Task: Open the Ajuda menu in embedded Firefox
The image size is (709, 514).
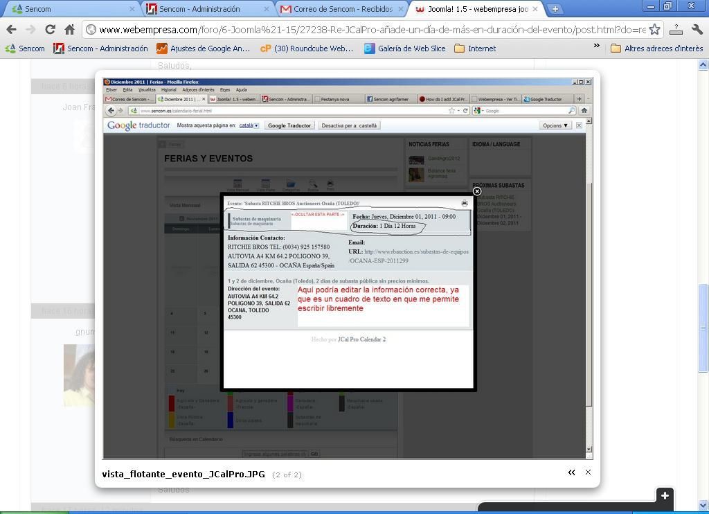Action: 242,89
